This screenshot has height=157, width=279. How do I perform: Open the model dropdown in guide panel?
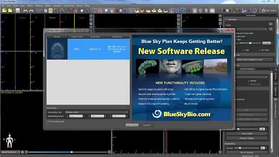pos(251,29)
